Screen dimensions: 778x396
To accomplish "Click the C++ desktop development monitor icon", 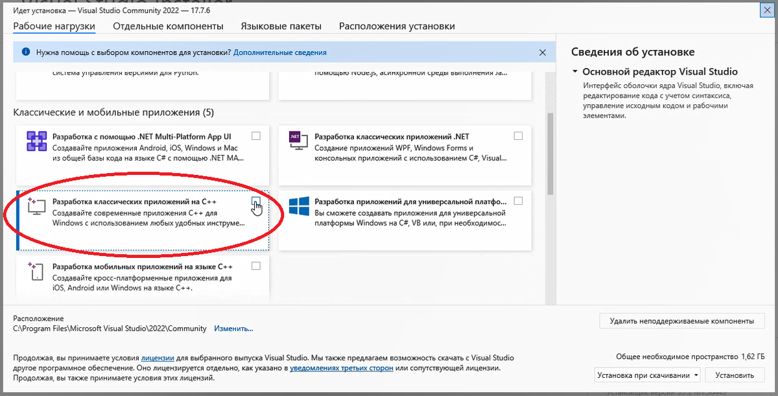I will 37,207.
